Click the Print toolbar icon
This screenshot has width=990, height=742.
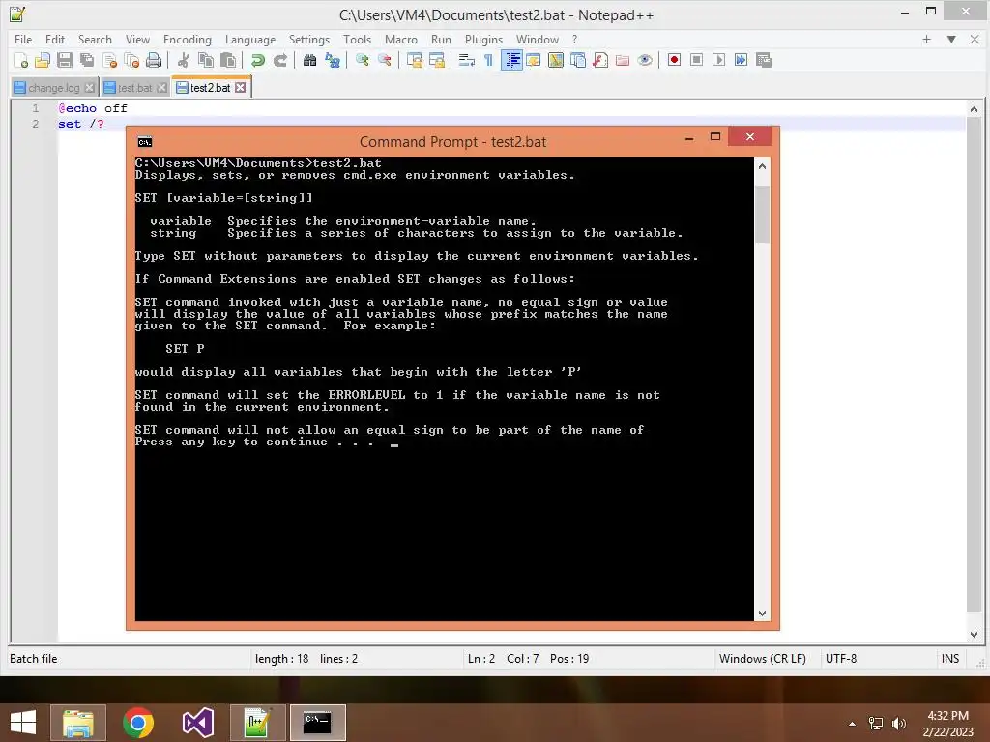click(154, 60)
